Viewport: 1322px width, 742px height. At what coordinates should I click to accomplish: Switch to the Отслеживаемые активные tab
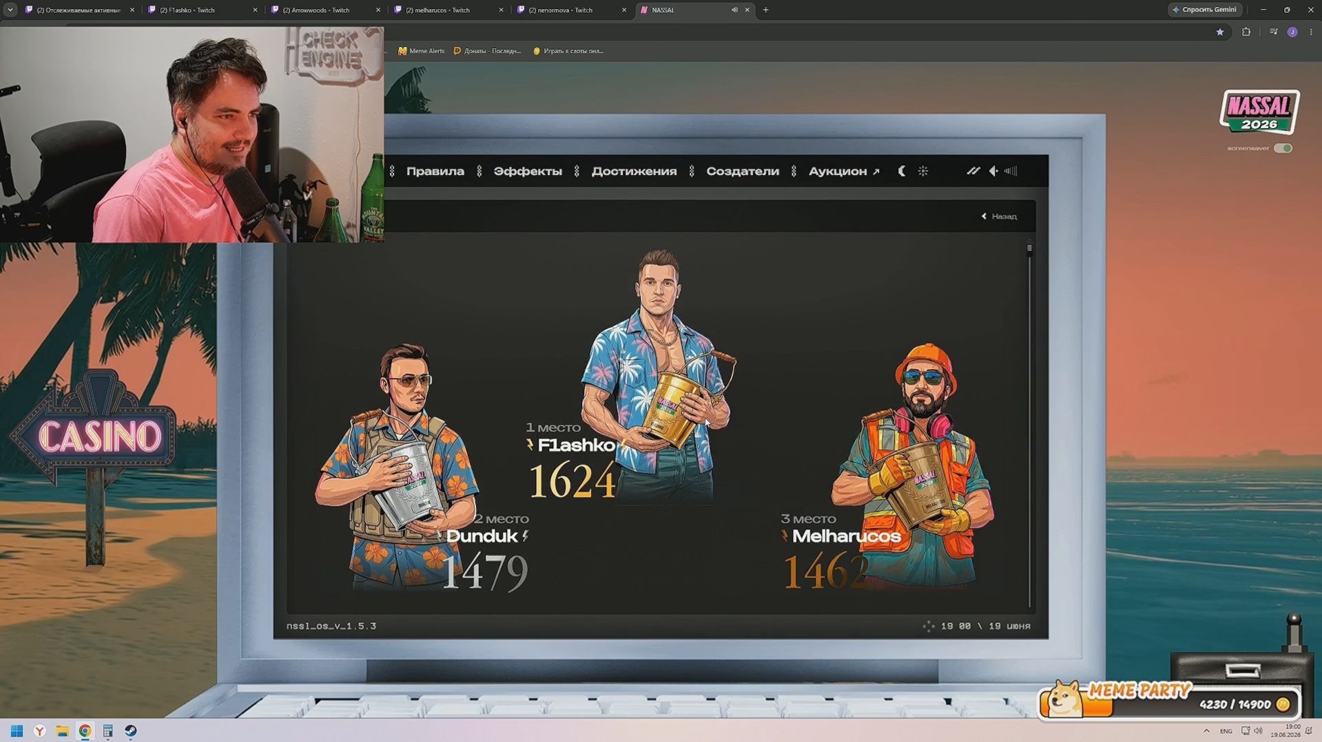pyautogui.click(x=79, y=10)
